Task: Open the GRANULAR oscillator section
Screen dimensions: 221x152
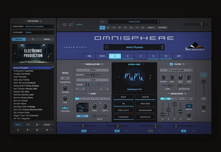Action: [145, 117]
